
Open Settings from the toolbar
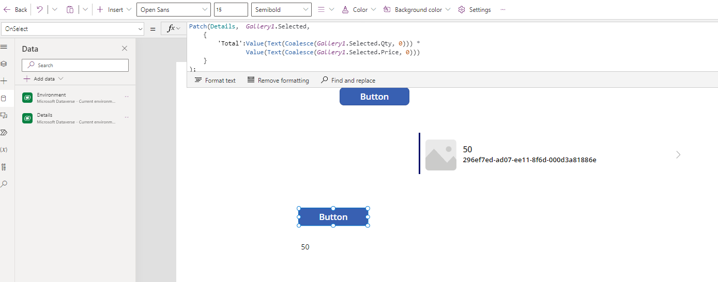pyautogui.click(x=474, y=9)
